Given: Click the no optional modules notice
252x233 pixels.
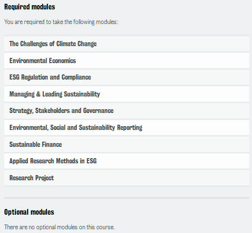Looking at the screenshot, I should (x=59, y=227).
